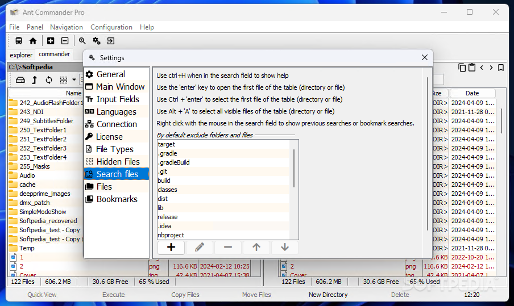Click Quick View in bottom bar
514x306 pixels.
(42, 295)
